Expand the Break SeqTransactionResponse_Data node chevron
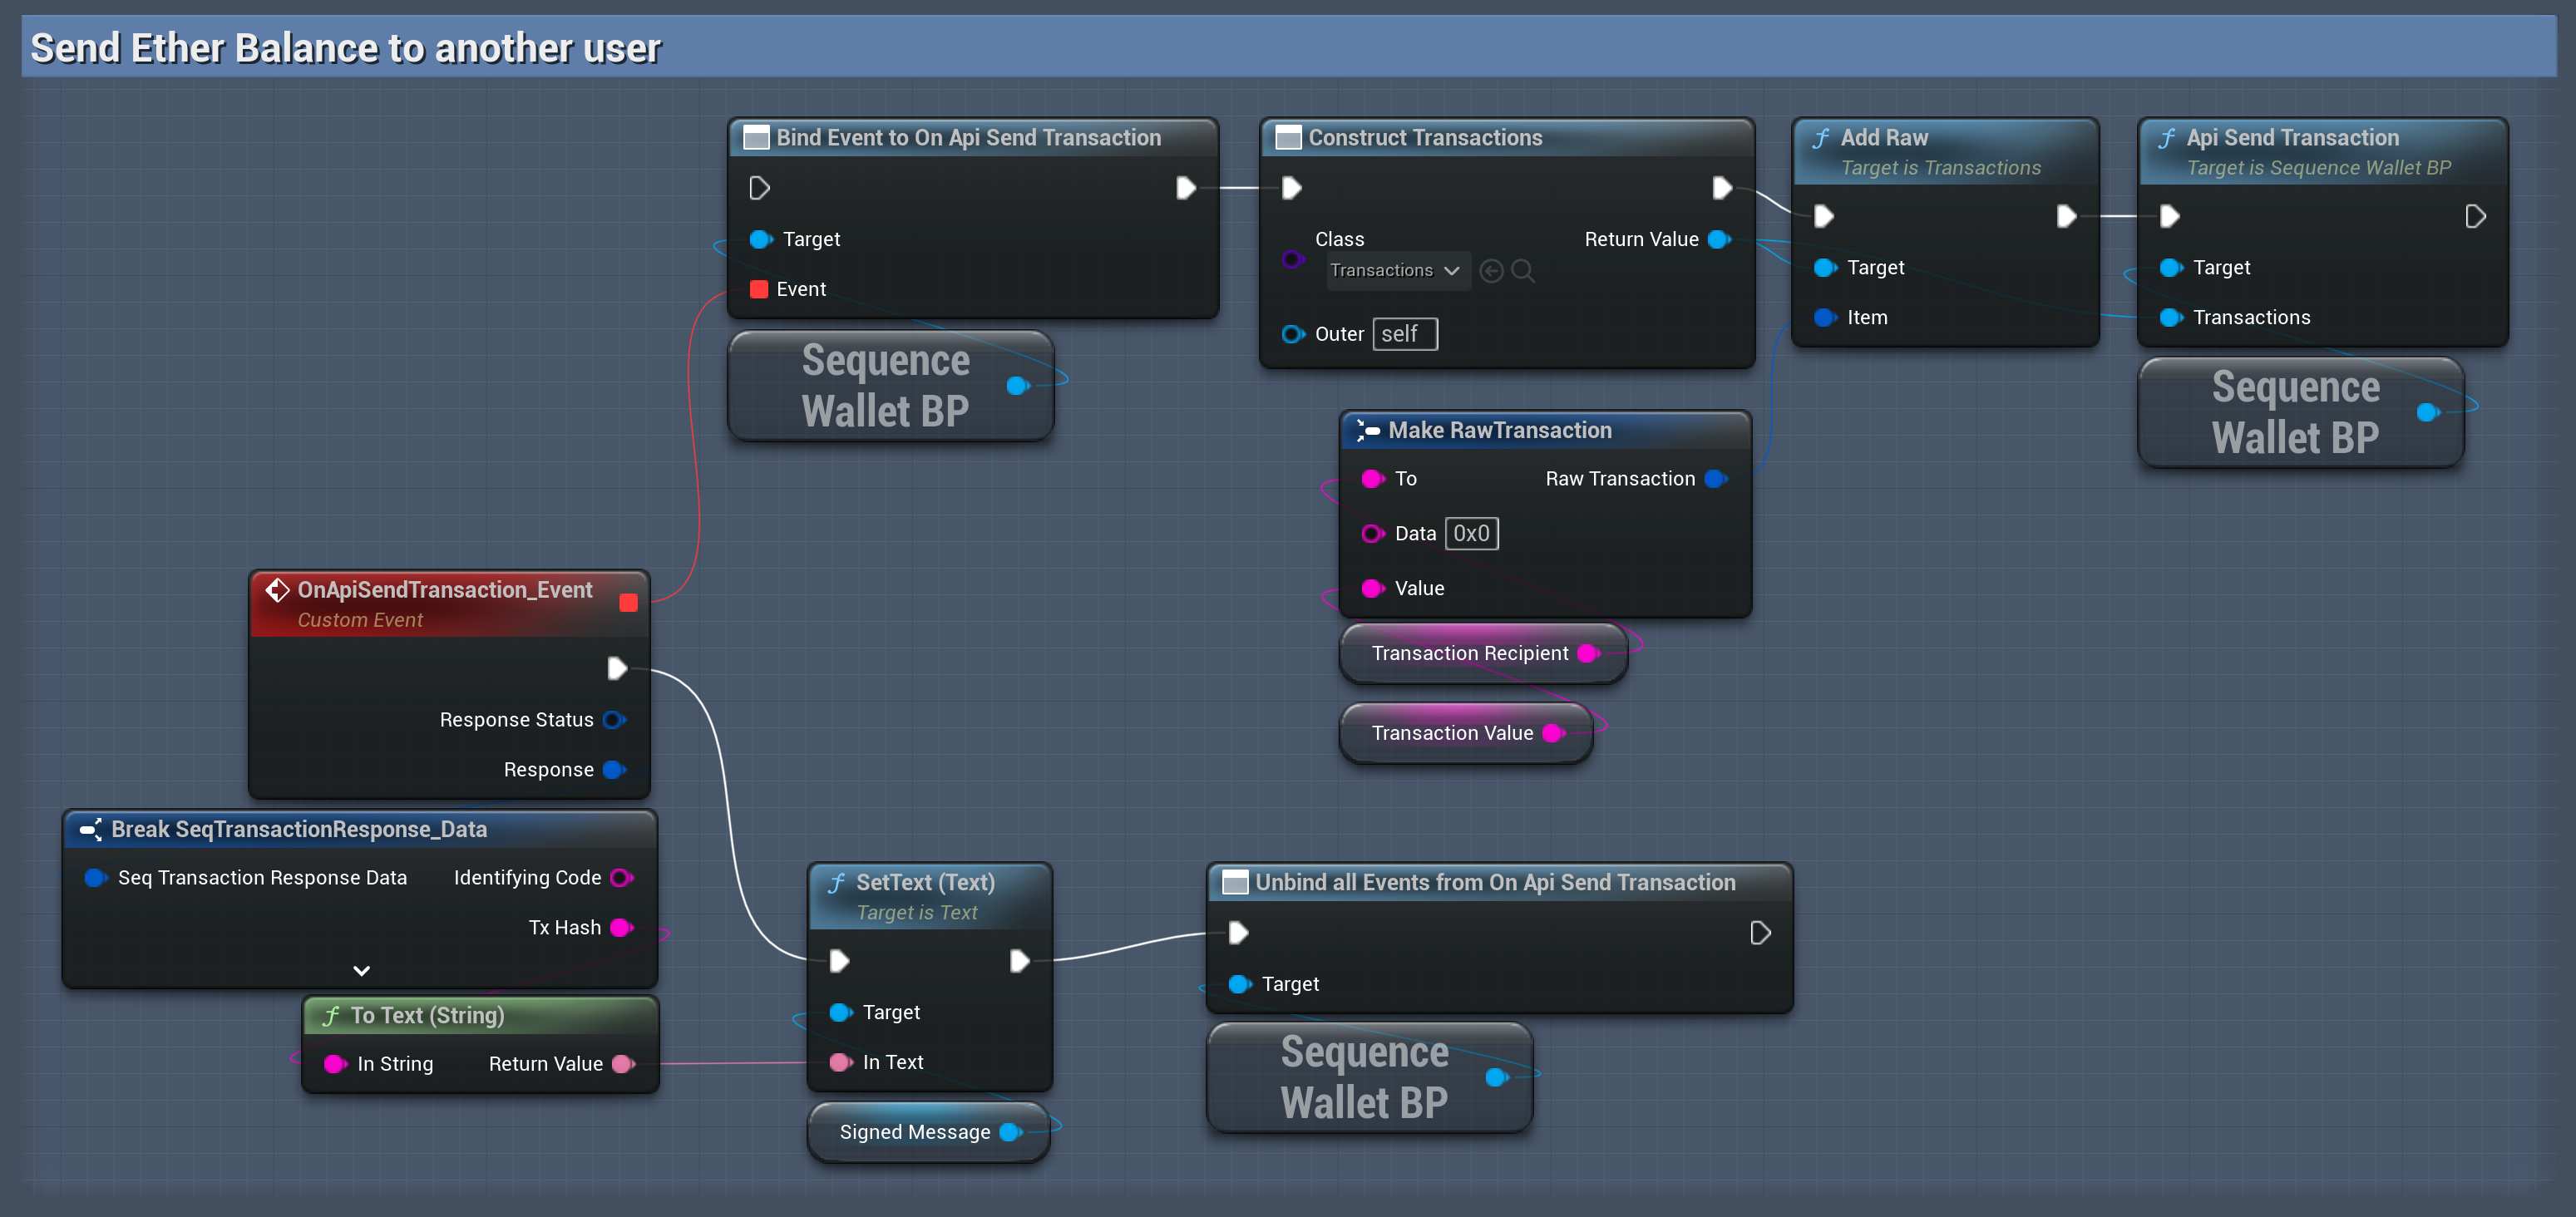The height and width of the screenshot is (1217, 2576). tap(362, 970)
